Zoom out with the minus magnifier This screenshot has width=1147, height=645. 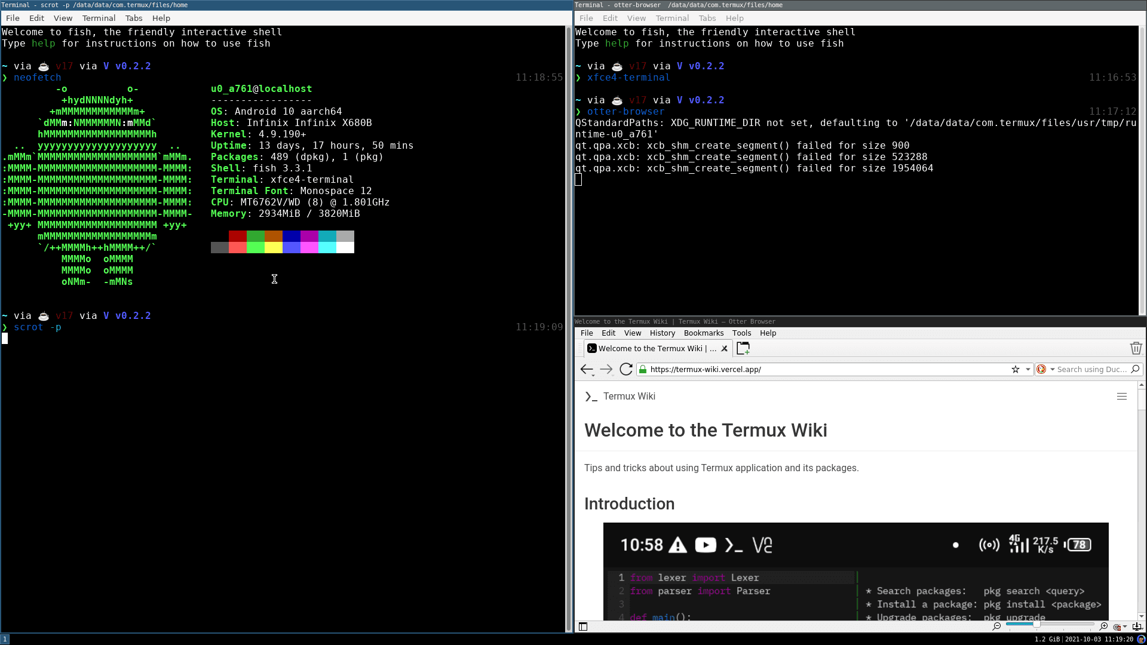click(x=996, y=626)
